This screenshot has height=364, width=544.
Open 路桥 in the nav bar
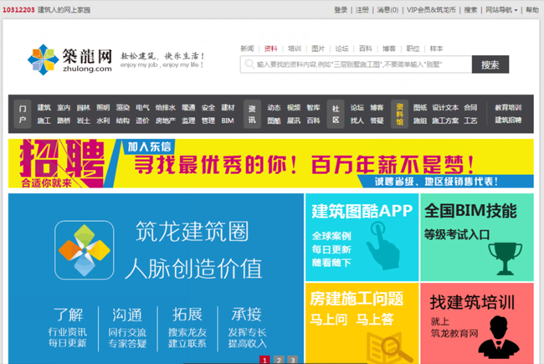[64, 120]
